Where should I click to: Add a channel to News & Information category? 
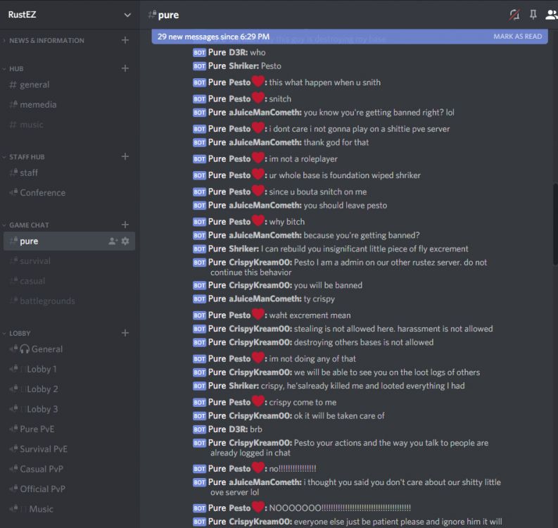click(125, 40)
